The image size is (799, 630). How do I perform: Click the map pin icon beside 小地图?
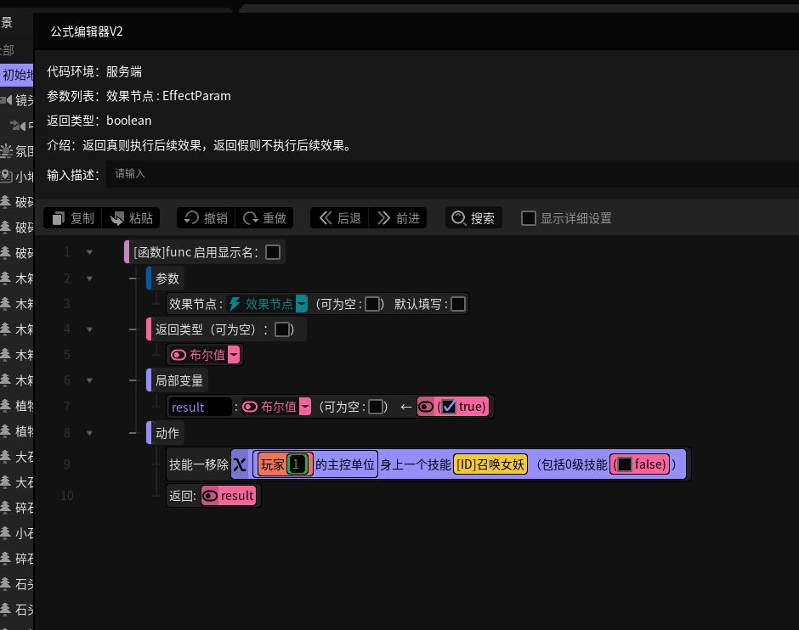coord(6,176)
